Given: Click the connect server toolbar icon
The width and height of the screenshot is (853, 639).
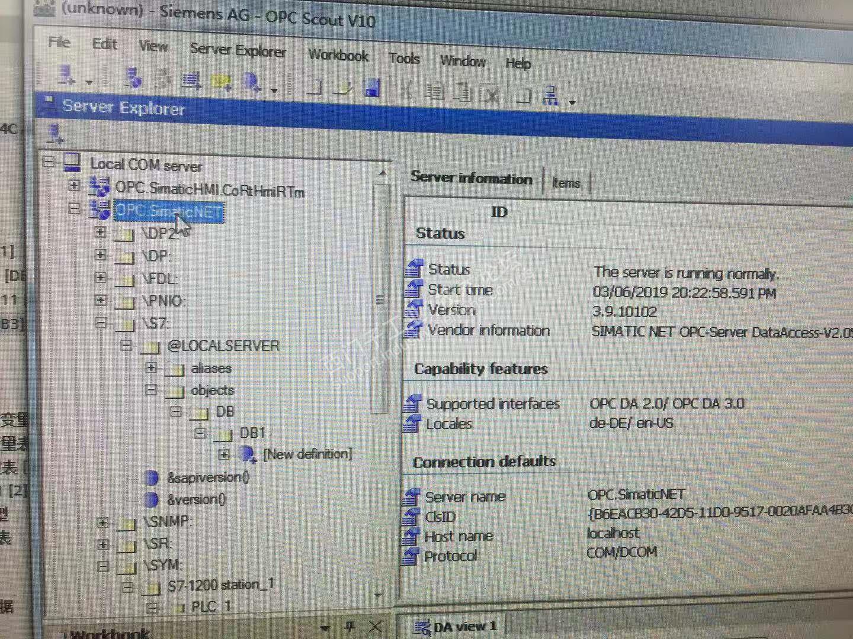Looking at the screenshot, I should click(132, 78).
